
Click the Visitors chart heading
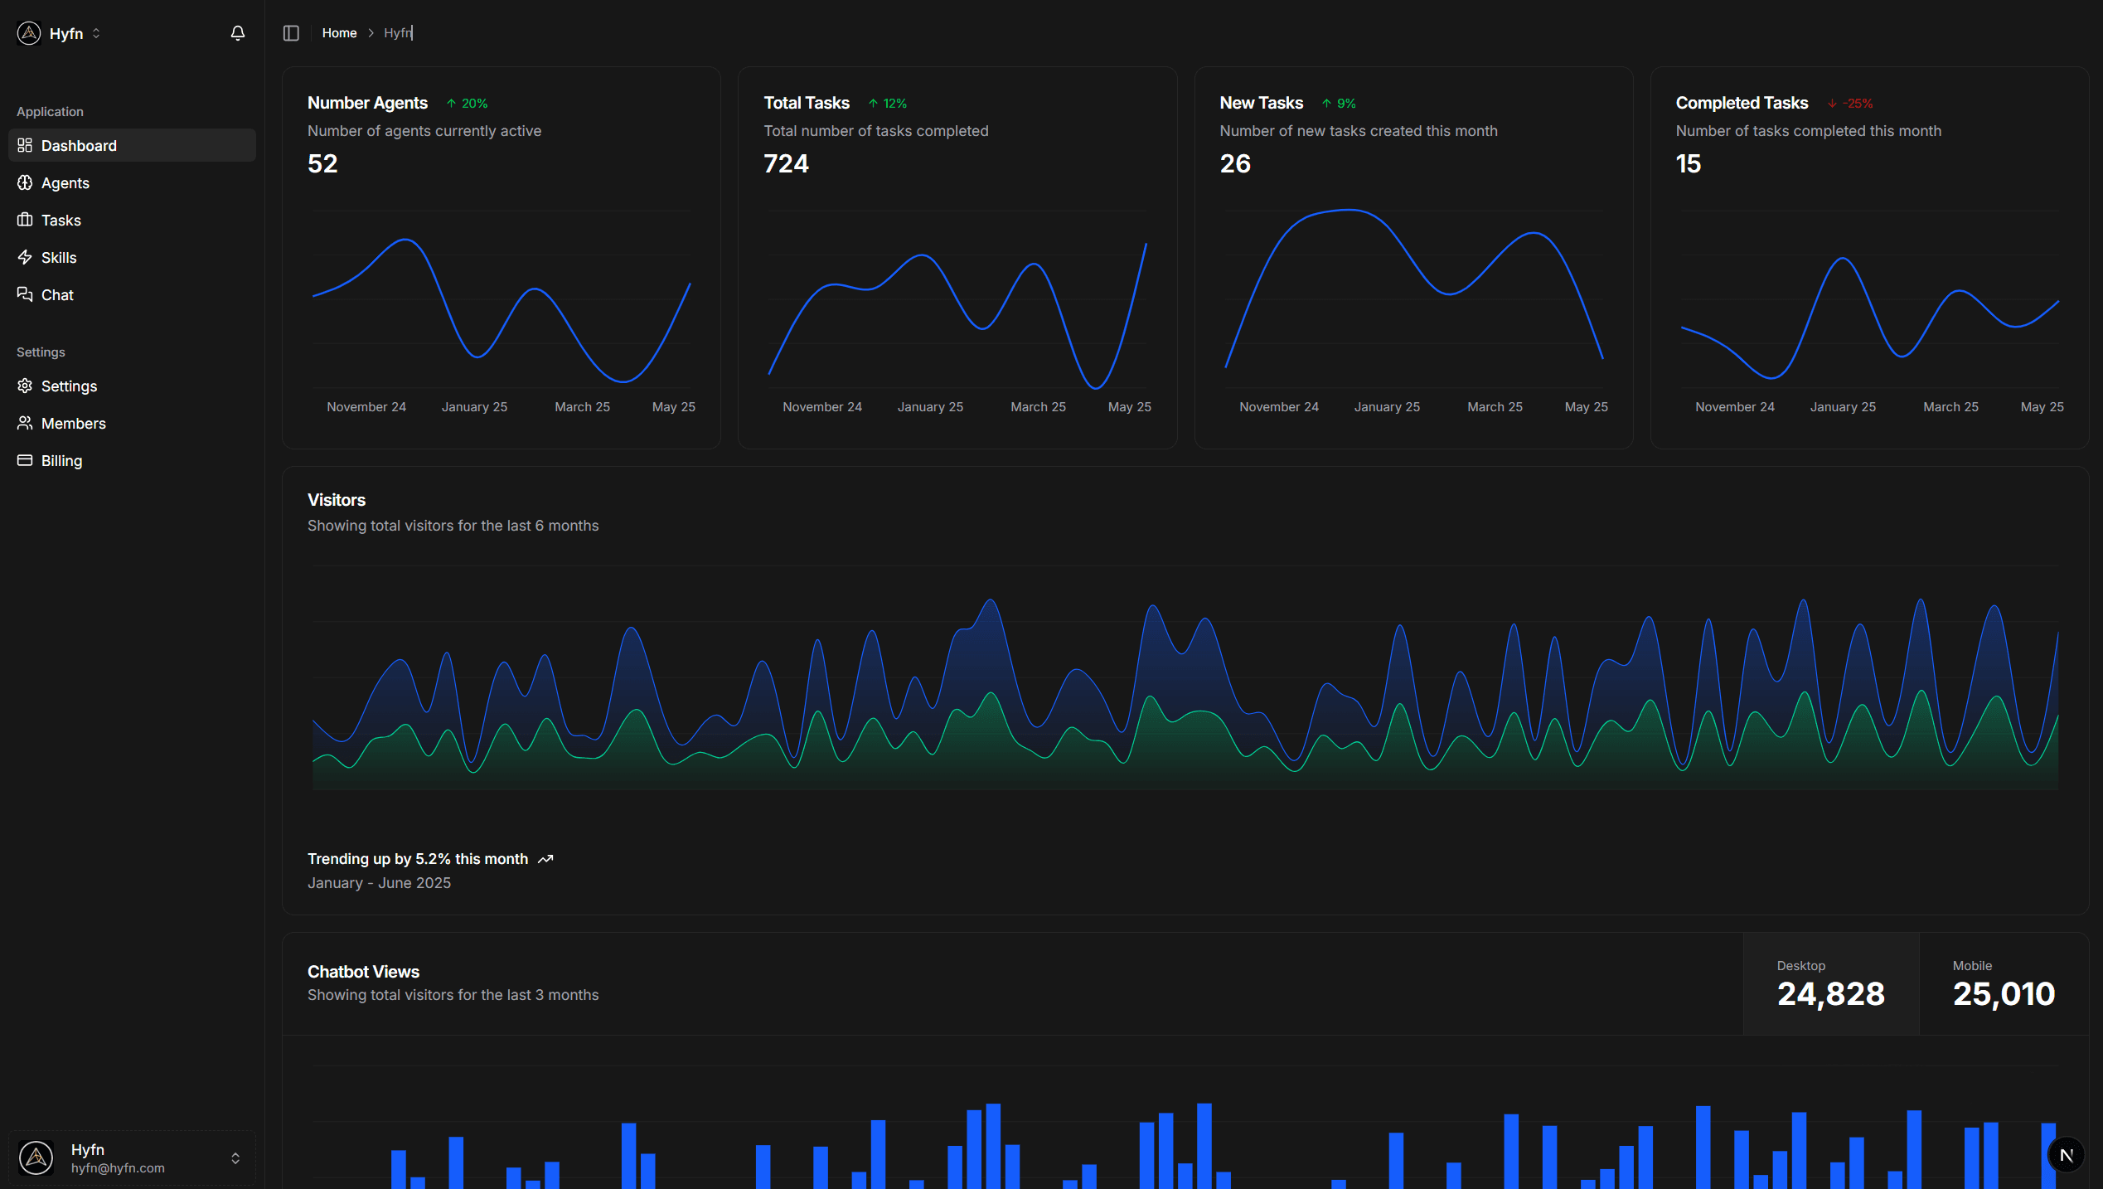tap(337, 500)
